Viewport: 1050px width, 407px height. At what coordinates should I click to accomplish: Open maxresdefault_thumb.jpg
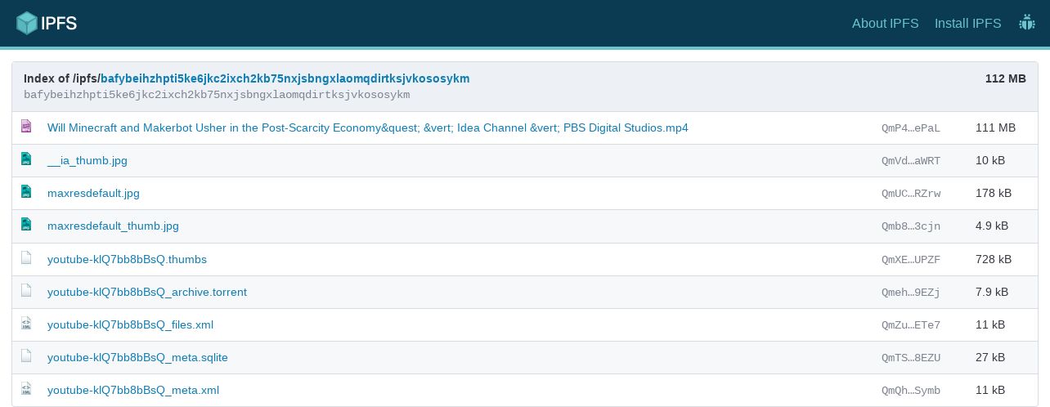click(113, 226)
